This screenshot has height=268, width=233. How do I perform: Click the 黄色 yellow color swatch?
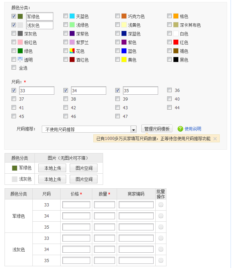pos(124,60)
